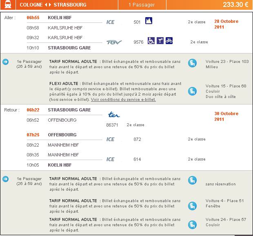Click the blue arrow beside outbound 1e Passager
This screenshot has height=236, width=253.
pos(5,62)
